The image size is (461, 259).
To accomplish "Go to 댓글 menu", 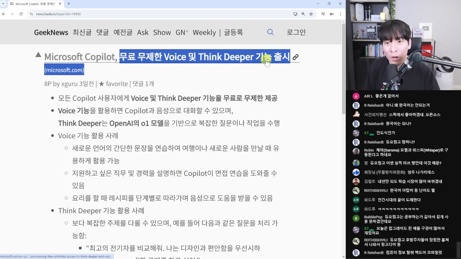I will [x=103, y=32].
